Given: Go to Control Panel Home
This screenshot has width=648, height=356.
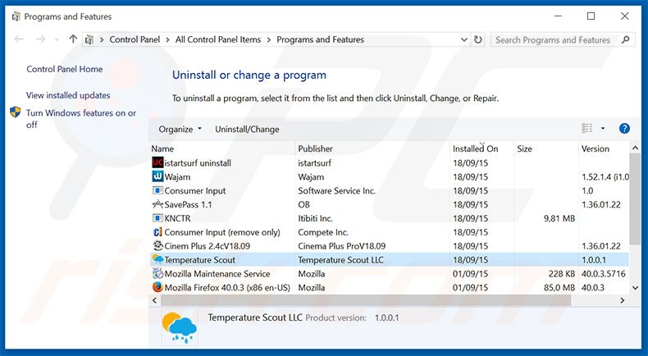Looking at the screenshot, I should pos(65,70).
